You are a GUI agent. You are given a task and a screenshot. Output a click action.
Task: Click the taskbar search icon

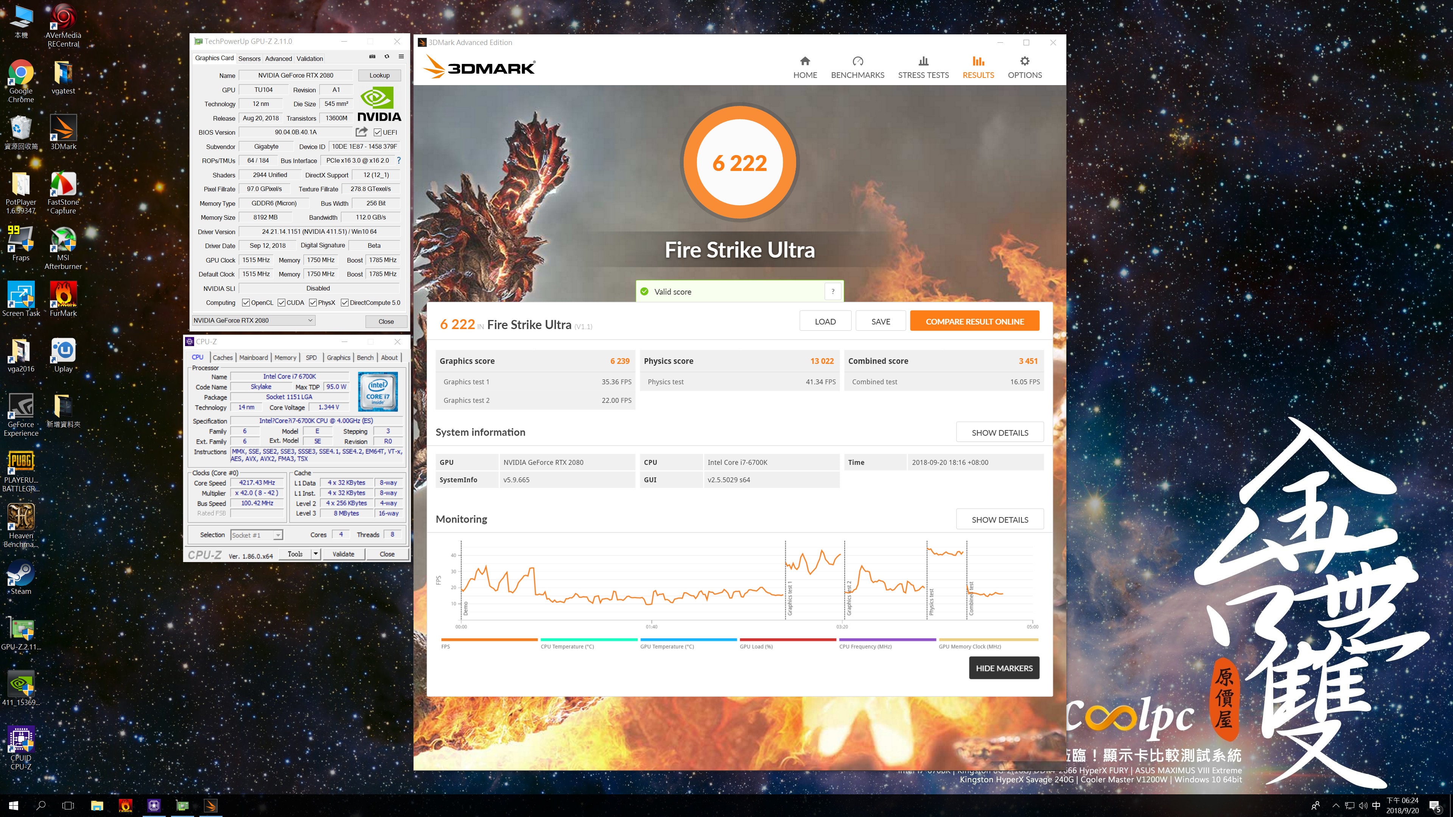click(40, 806)
